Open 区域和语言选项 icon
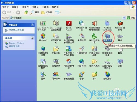Screen dimensions: 137x102 pyautogui.click(x=43, y=49)
